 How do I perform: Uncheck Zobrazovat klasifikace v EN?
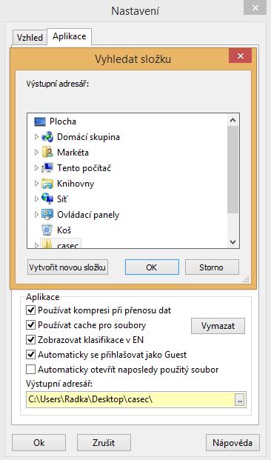(30, 340)
